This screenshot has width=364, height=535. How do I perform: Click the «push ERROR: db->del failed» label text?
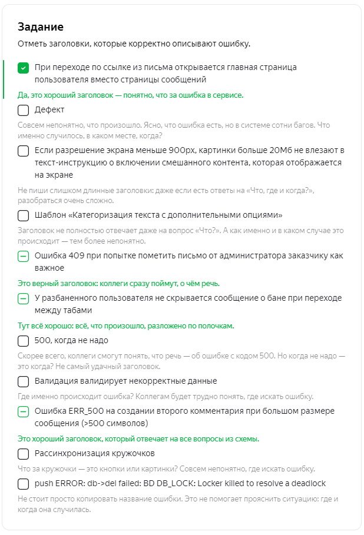180,483
